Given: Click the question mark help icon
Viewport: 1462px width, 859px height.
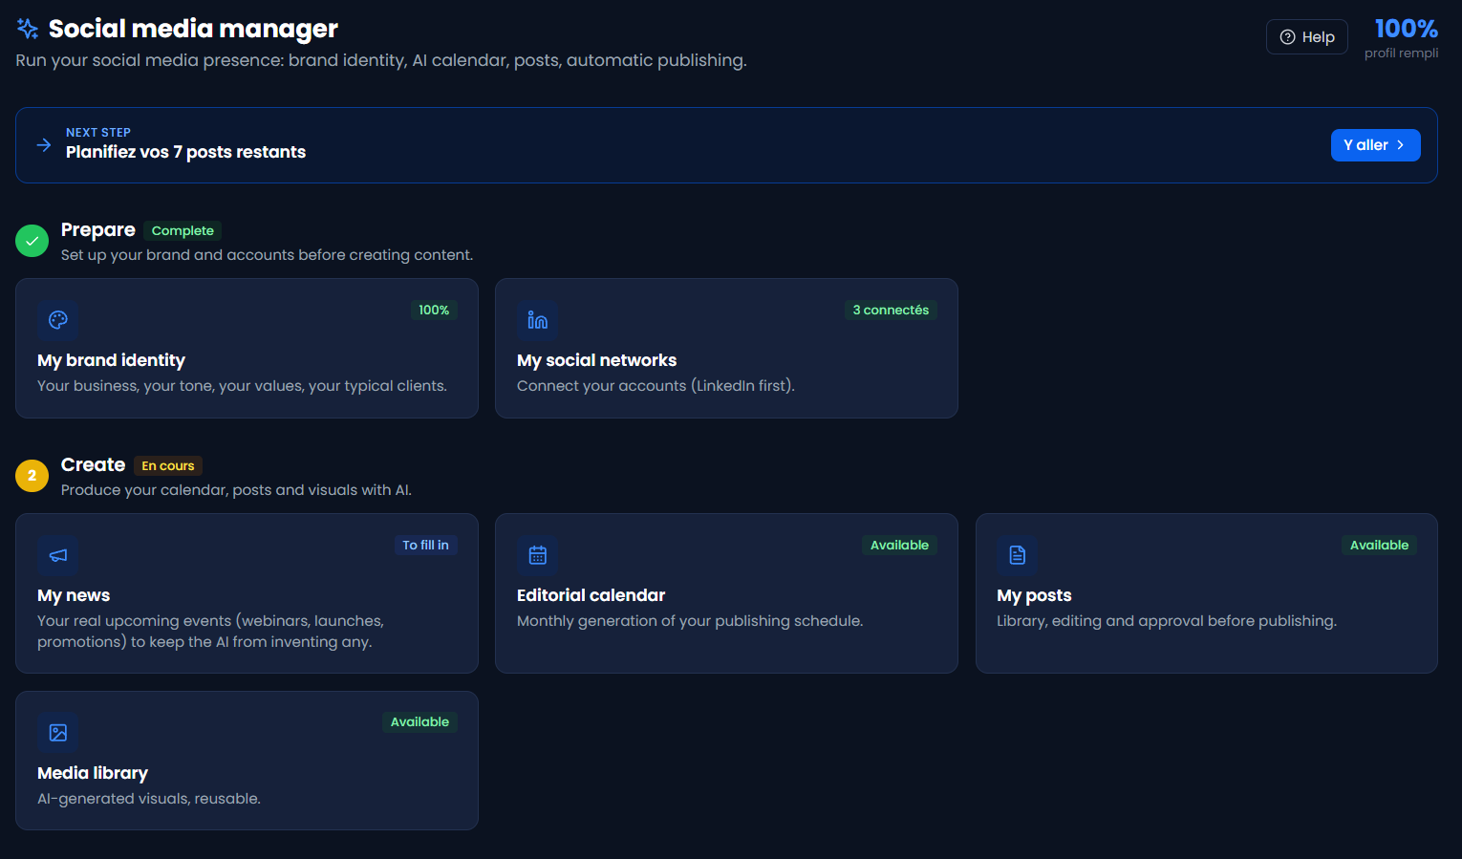Looking at the screenshot, I should [x=1287, y=37].
